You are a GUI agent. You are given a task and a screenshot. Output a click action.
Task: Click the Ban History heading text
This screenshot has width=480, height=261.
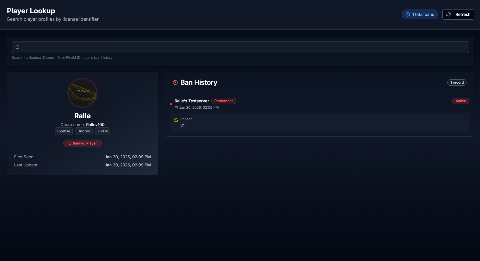coord(199,82)
